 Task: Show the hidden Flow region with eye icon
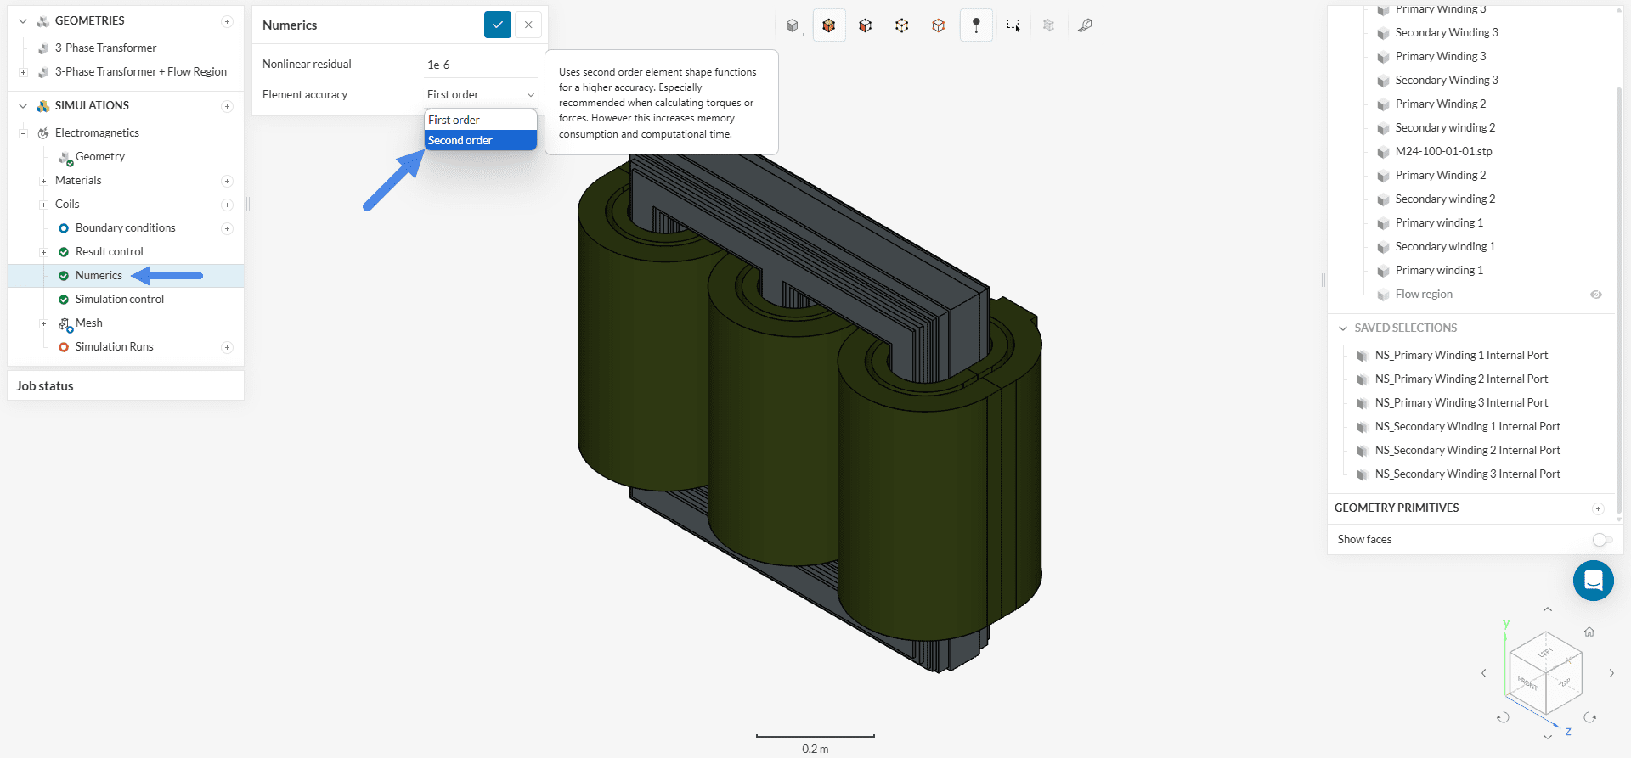[x=1595, y=295]
